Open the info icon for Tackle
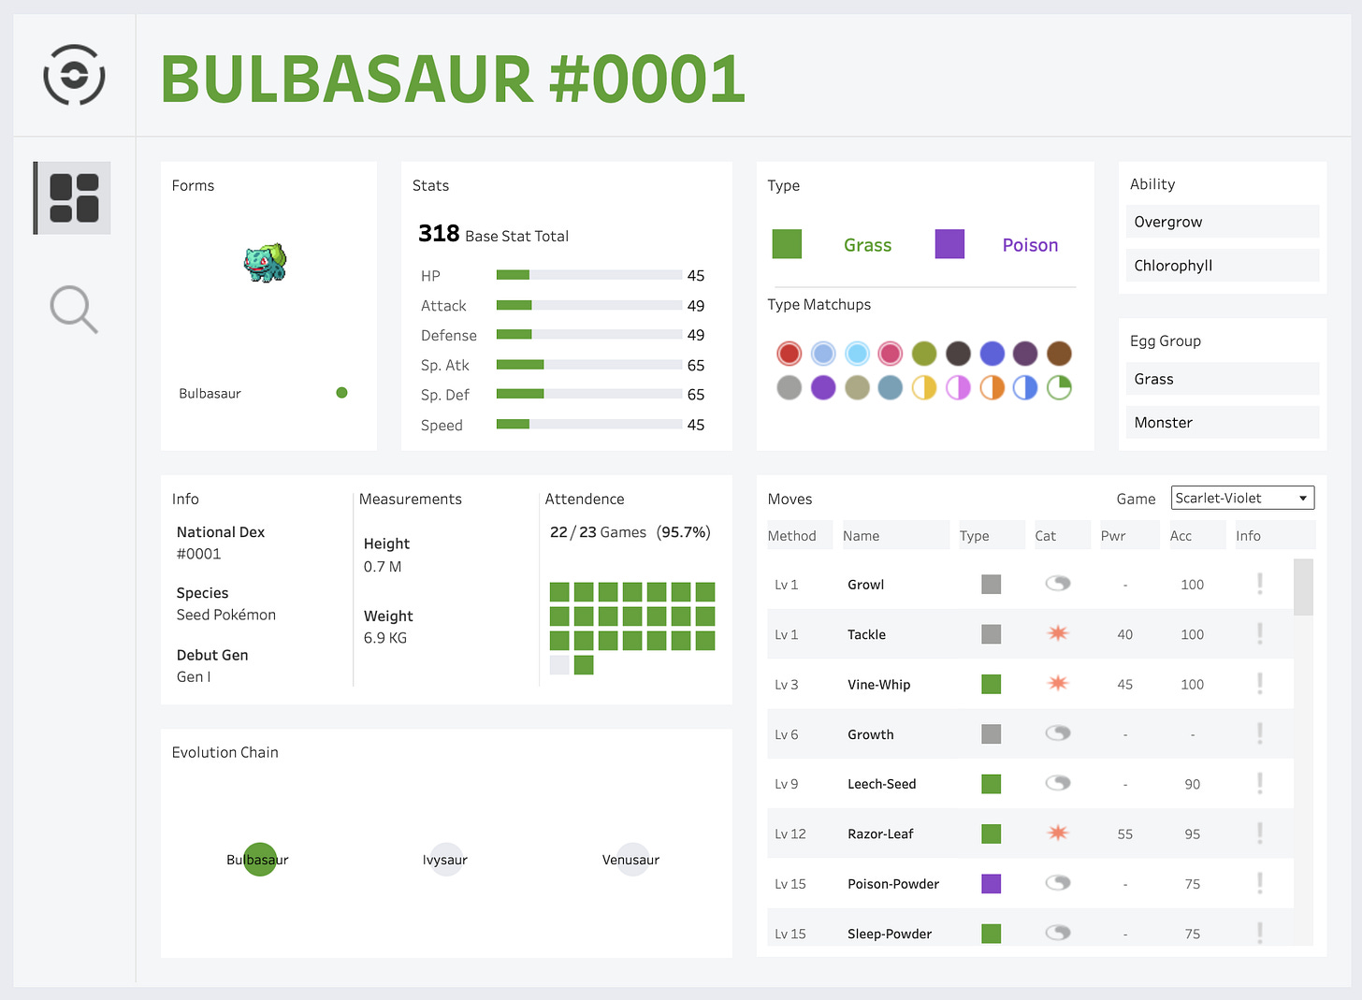The image size is (1362, 1000). click(1260, 633)
